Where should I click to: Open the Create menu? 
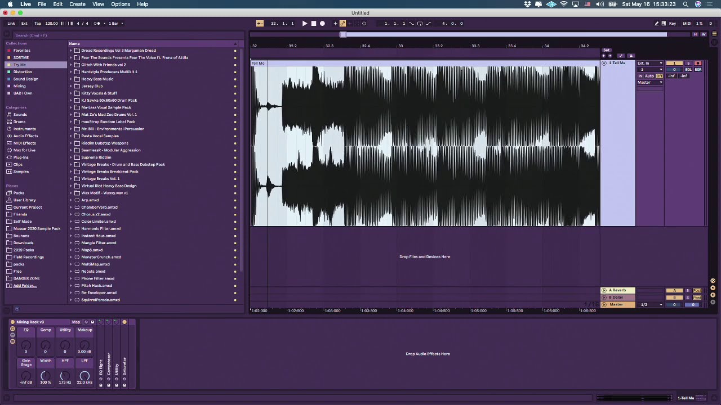point(77,4)
